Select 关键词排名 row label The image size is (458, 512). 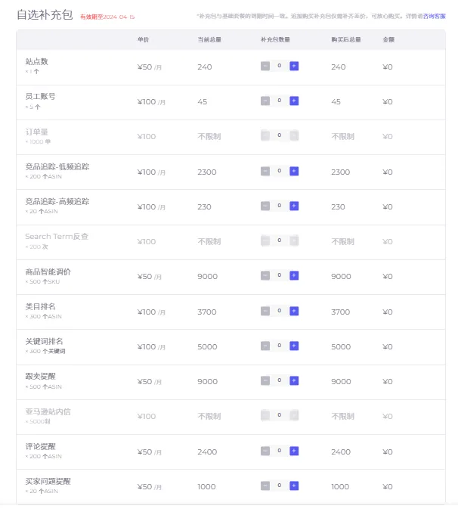[44, 341]
